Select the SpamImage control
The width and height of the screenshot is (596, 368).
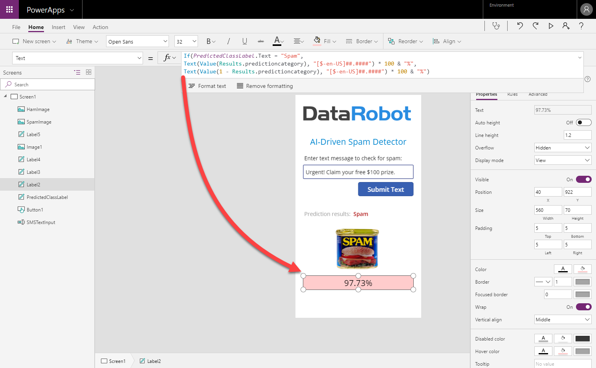(39, 122)
